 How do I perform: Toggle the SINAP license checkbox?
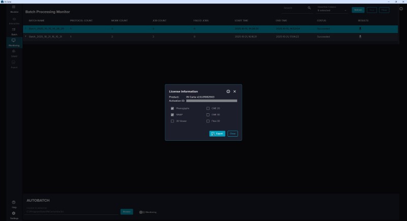(172, 115)
